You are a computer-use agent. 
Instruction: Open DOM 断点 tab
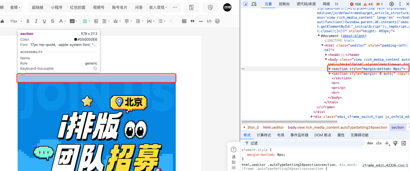(322, 135)
